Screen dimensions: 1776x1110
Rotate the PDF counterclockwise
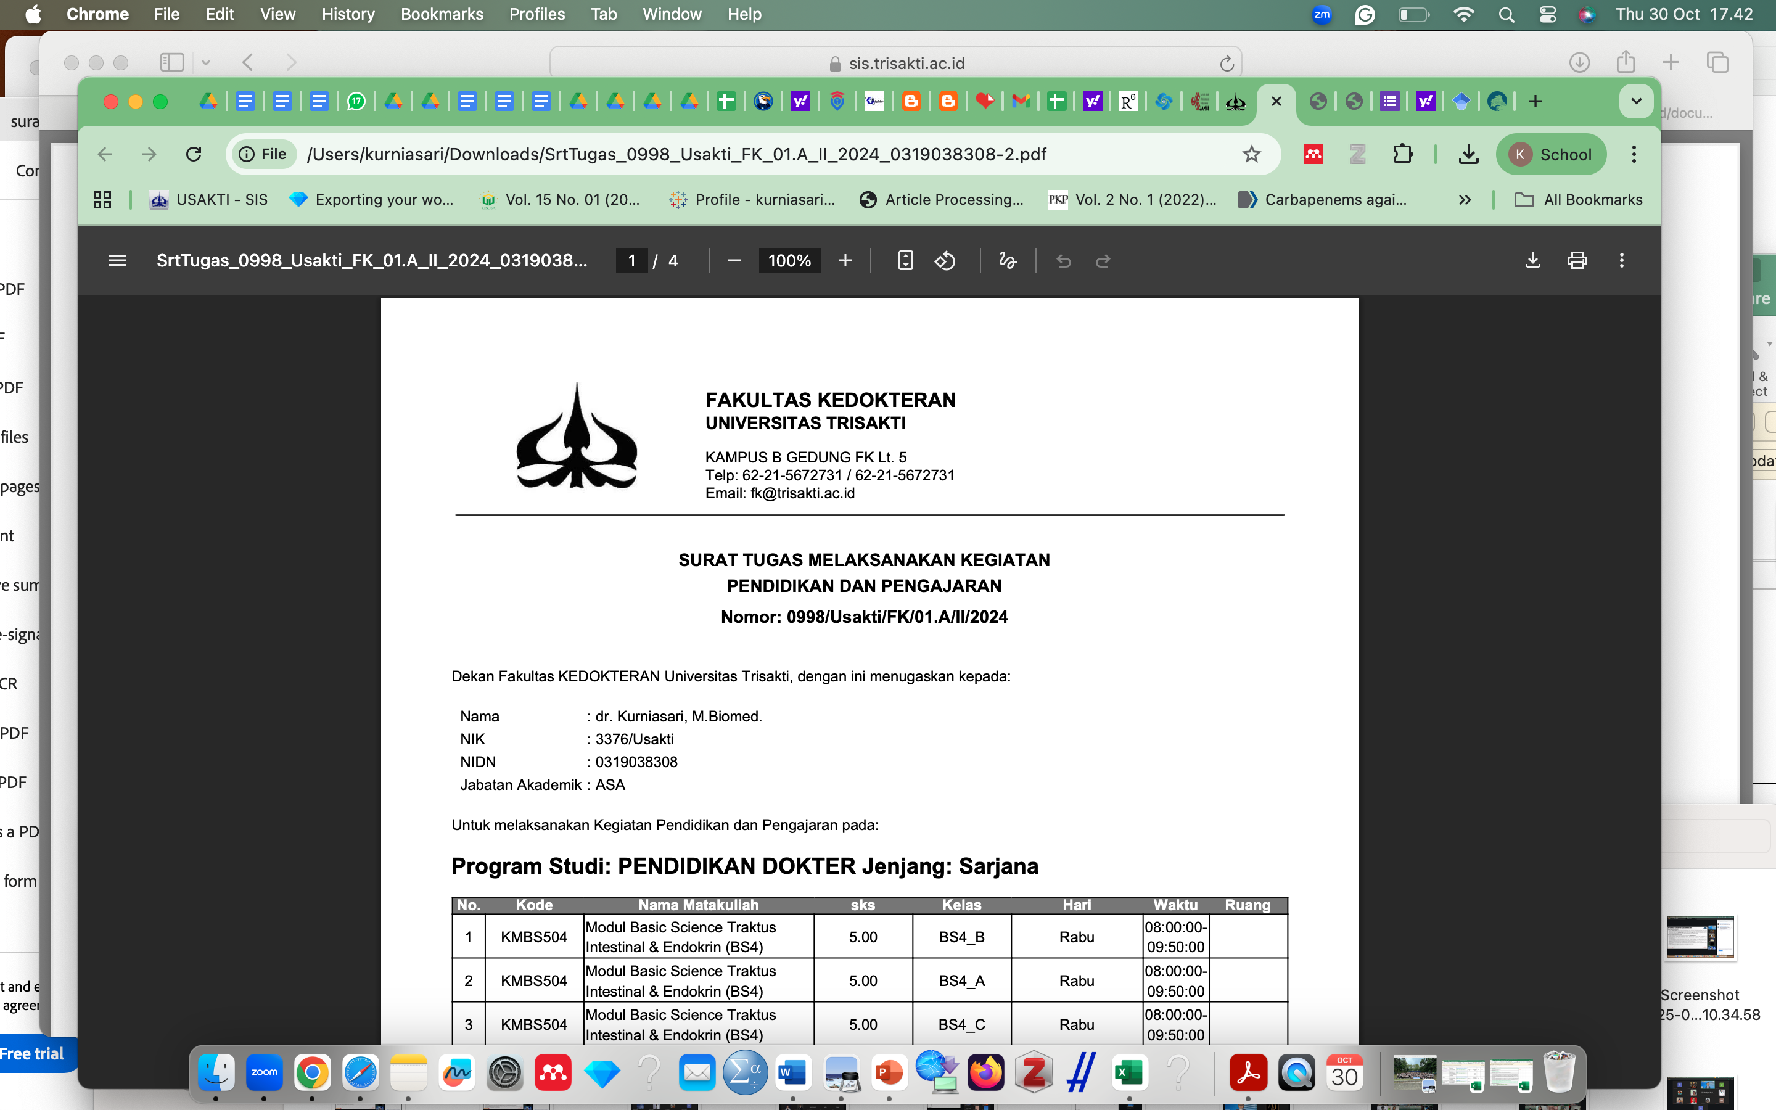pos(945,261)
